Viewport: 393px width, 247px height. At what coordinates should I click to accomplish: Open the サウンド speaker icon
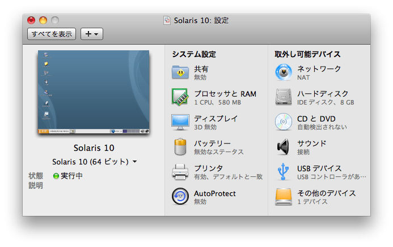pos(284,147)
